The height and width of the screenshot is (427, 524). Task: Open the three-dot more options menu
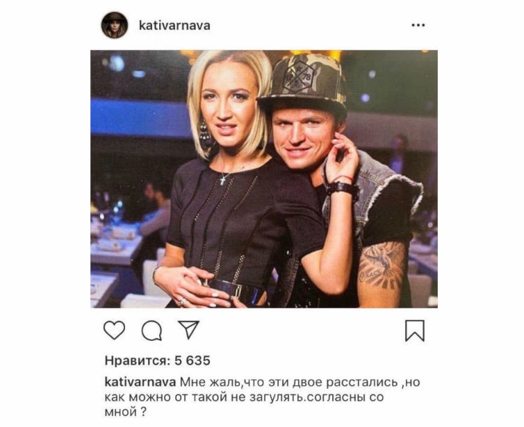[418, 25]
